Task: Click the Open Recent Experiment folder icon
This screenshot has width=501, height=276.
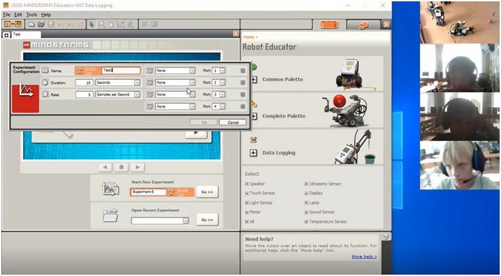Action: pos(111,216)
